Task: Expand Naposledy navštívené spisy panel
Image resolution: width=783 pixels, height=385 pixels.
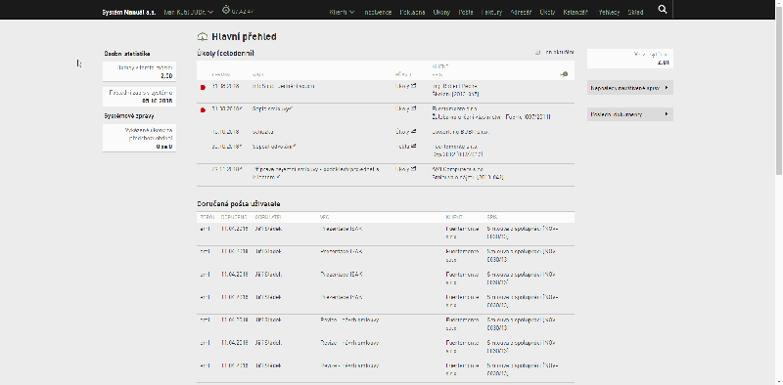Action: pyautogui.click(x=630, y=87)
